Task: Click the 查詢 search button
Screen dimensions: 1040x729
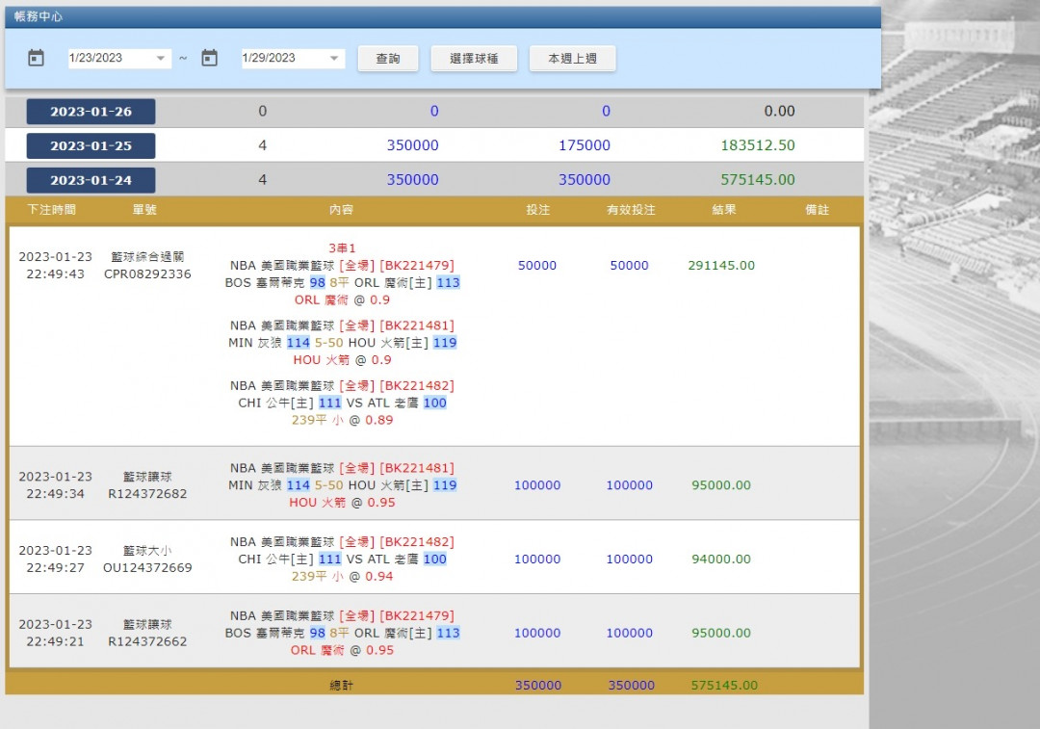Action: [x=388, y=59]
